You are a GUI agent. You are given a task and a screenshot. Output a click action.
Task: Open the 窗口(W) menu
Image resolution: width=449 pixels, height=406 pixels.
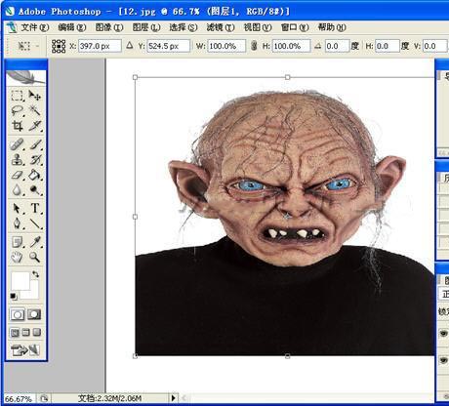pyautogui.click(x=295, y=27)
